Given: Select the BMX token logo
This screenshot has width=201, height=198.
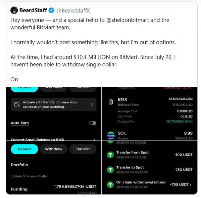Looking at the screenshot, I should (111, 102).
